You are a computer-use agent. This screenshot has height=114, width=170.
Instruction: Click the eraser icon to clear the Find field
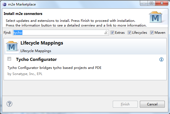click(x=106, y=32)
